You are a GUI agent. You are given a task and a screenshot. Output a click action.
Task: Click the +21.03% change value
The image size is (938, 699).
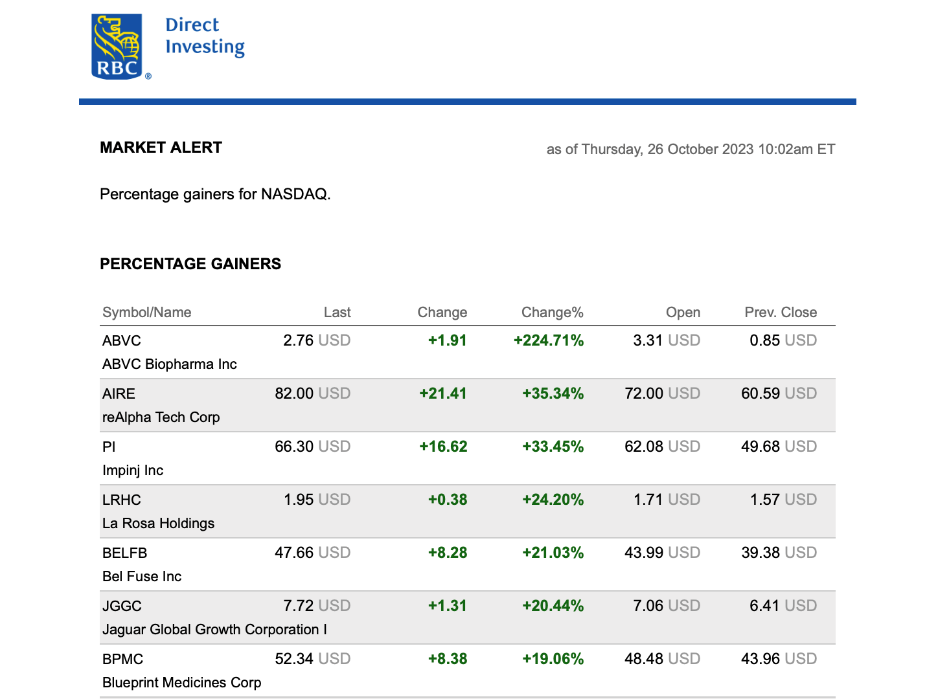(x=553, y=553)
